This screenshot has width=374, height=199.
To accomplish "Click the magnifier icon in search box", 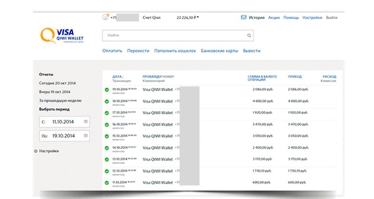I will [248, 36].
